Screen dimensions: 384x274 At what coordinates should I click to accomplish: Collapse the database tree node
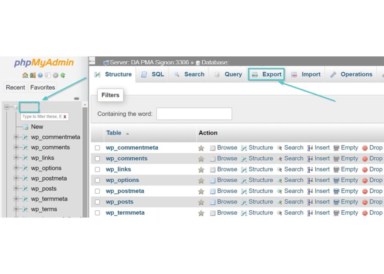tap(7, 107)
